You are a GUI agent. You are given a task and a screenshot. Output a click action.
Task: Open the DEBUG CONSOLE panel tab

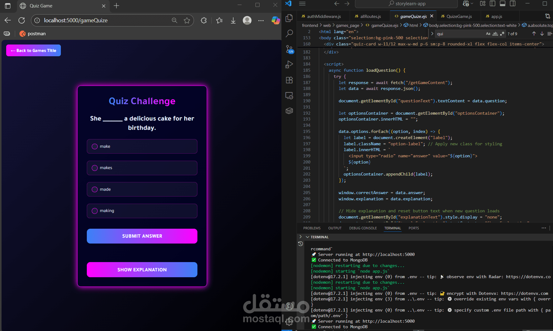pos(363,228)
